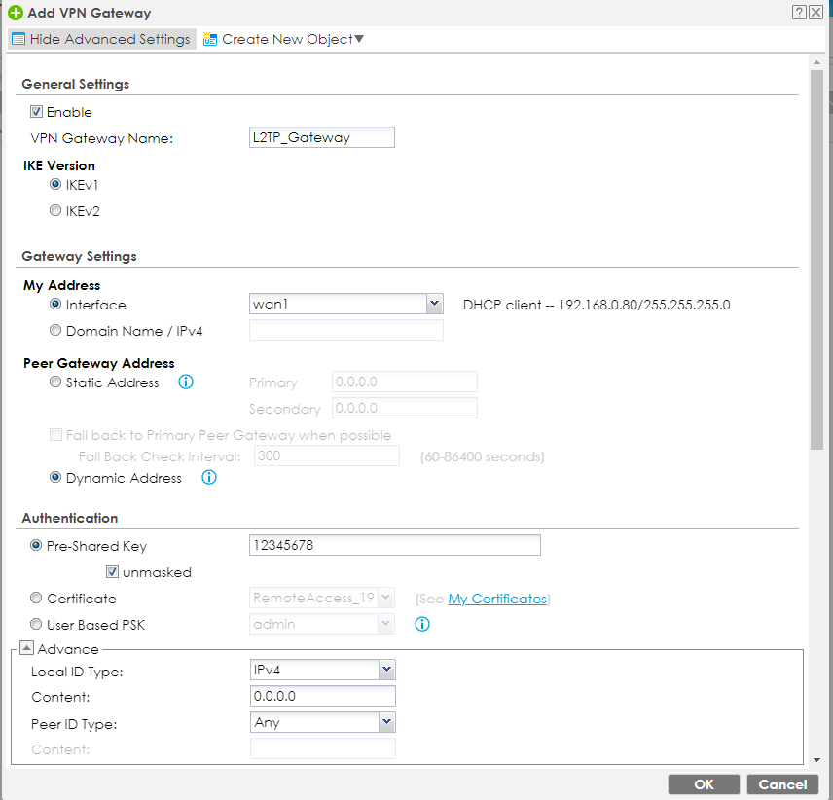Select Static Address option

click(55, 382)
